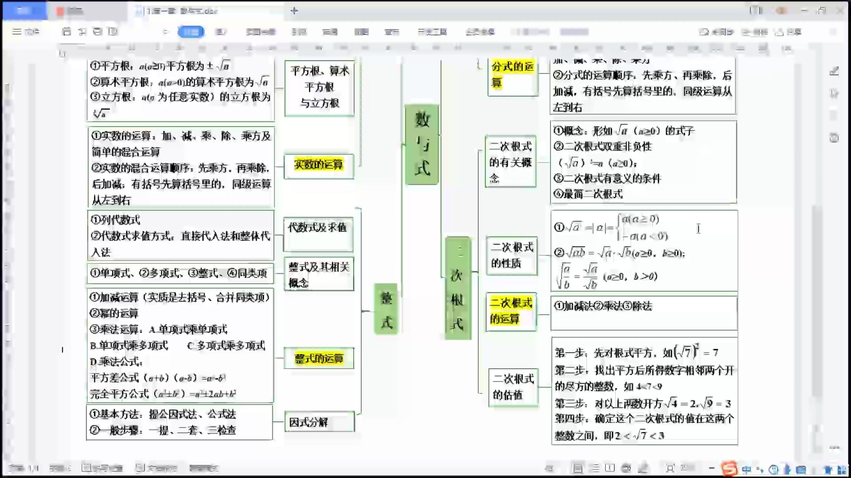Switch to the 审阅 ribbon tab

point(330,32)
